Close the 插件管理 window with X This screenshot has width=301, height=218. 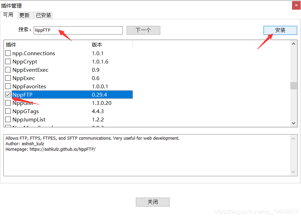pyautogui.click(x=296, y=5)
